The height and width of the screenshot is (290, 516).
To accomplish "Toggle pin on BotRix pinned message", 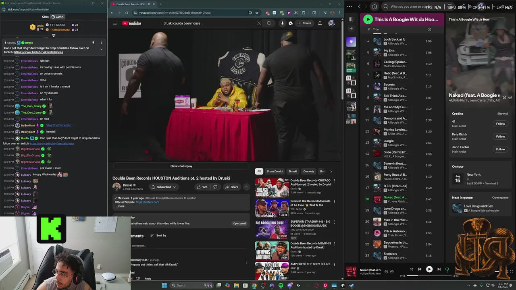I will pos(93,43).
